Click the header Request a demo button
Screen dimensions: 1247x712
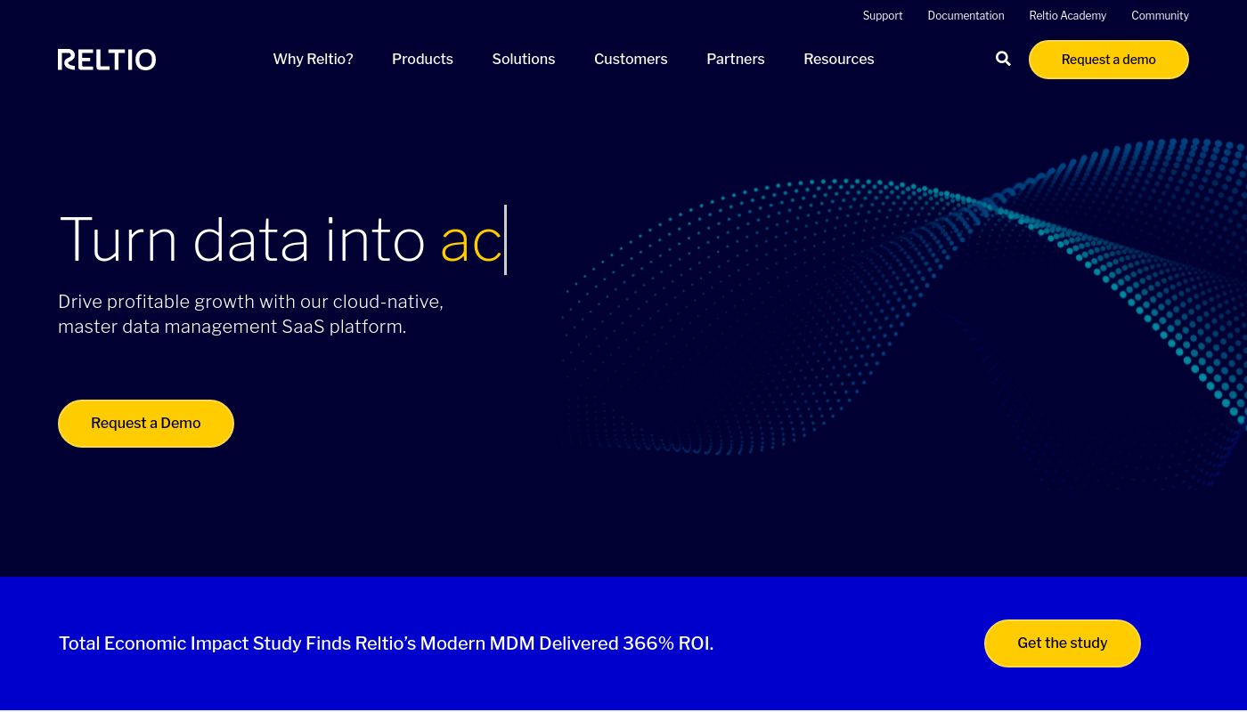(x=1109, y=60)
